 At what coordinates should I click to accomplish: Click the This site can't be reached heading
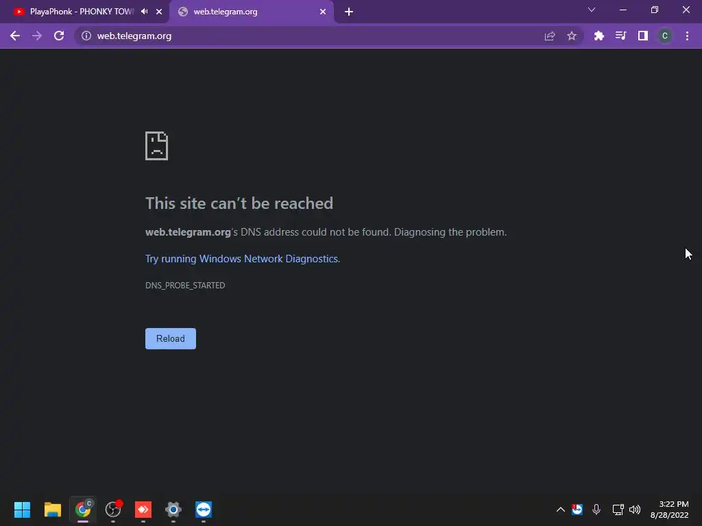pos(239,203)
